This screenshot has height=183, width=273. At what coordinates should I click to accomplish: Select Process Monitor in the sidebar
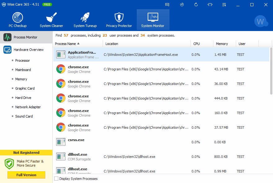25,37
